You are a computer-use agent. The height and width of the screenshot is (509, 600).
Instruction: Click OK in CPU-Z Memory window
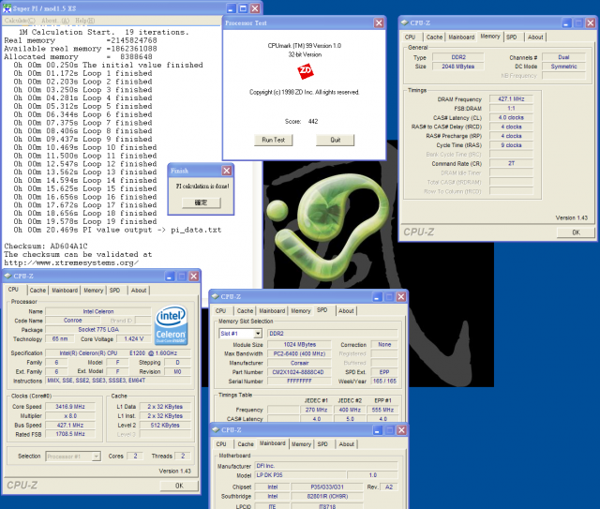click(x=576, y=232)
